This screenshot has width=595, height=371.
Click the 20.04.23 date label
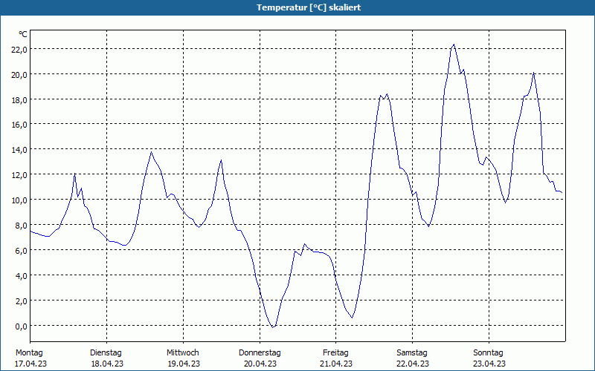260,364
